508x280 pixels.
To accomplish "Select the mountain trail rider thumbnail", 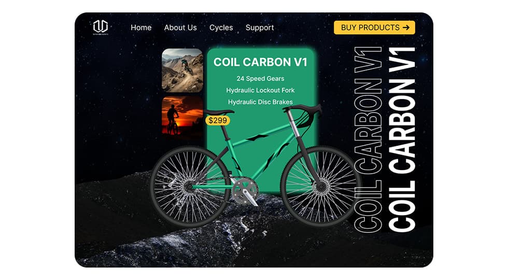I will [182, 71].
